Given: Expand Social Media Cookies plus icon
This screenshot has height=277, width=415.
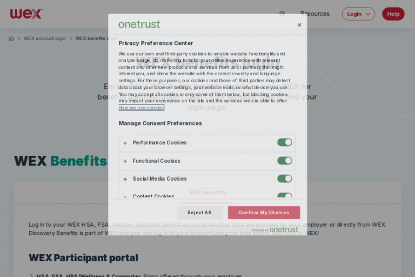Looking at the screenshot, I should click(125, 179).
